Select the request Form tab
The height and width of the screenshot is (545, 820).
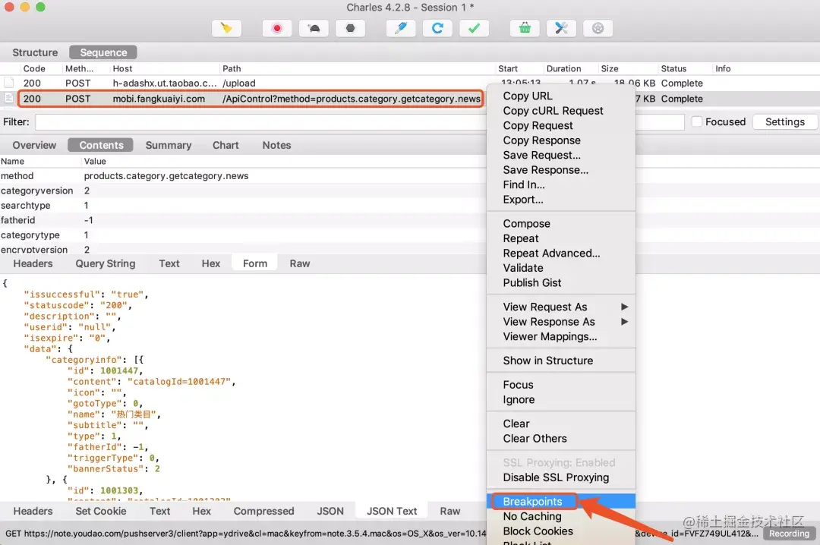[254, 263]
